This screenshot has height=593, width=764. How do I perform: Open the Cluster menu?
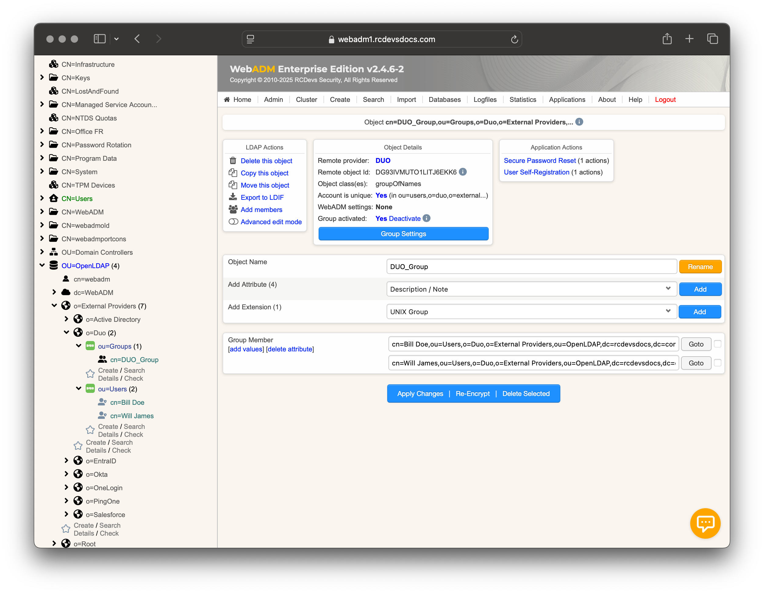coord(306,99)
